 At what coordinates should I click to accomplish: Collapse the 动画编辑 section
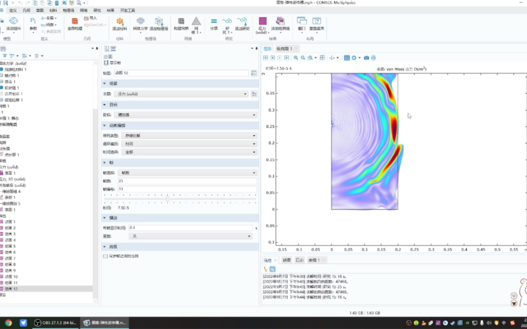(x=105, y=126)
